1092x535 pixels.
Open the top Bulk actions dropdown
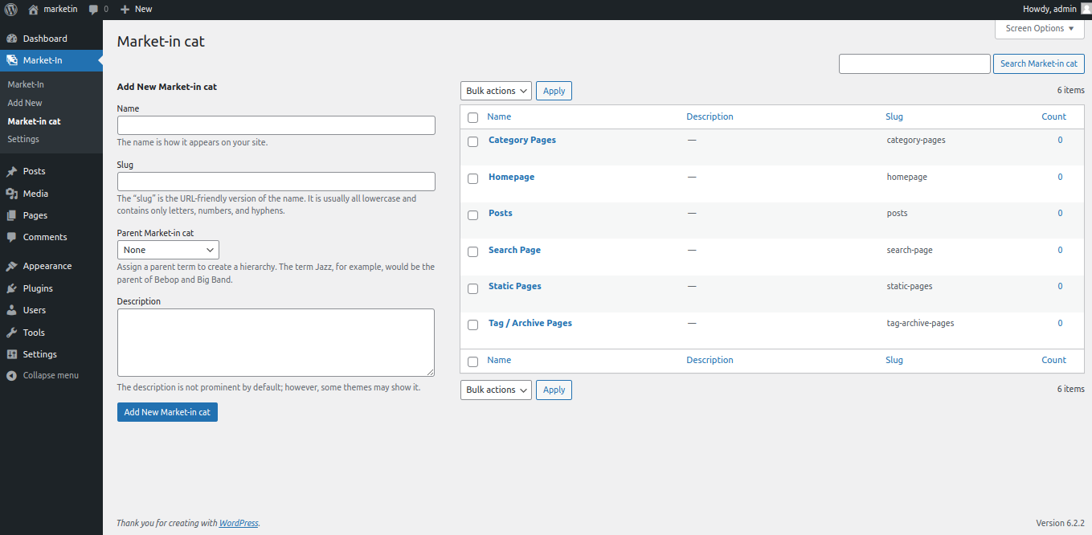point(496,91)
